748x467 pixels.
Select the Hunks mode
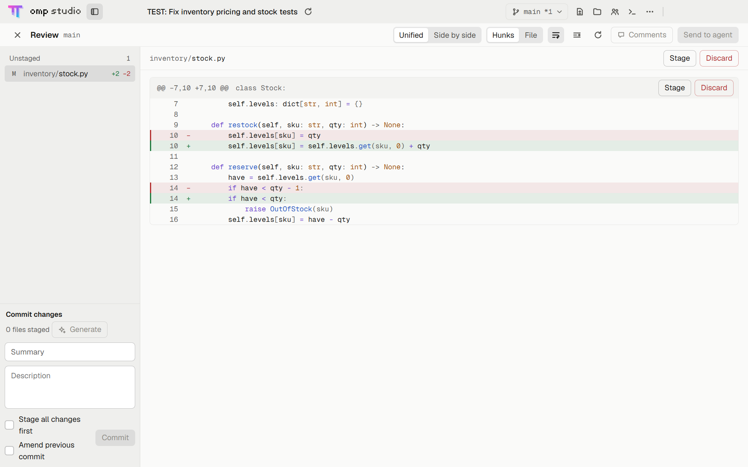(x=503, y=35)
